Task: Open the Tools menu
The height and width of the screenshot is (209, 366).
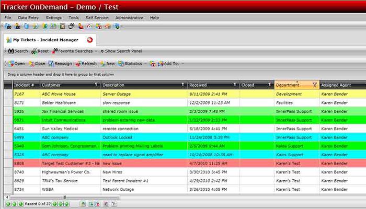Action: 74,18
